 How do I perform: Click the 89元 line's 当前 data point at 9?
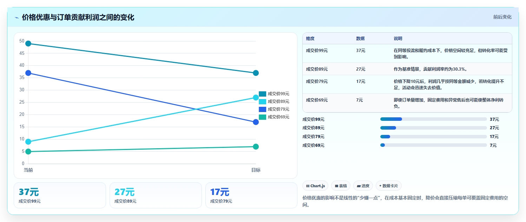click(x=28, y=142)
